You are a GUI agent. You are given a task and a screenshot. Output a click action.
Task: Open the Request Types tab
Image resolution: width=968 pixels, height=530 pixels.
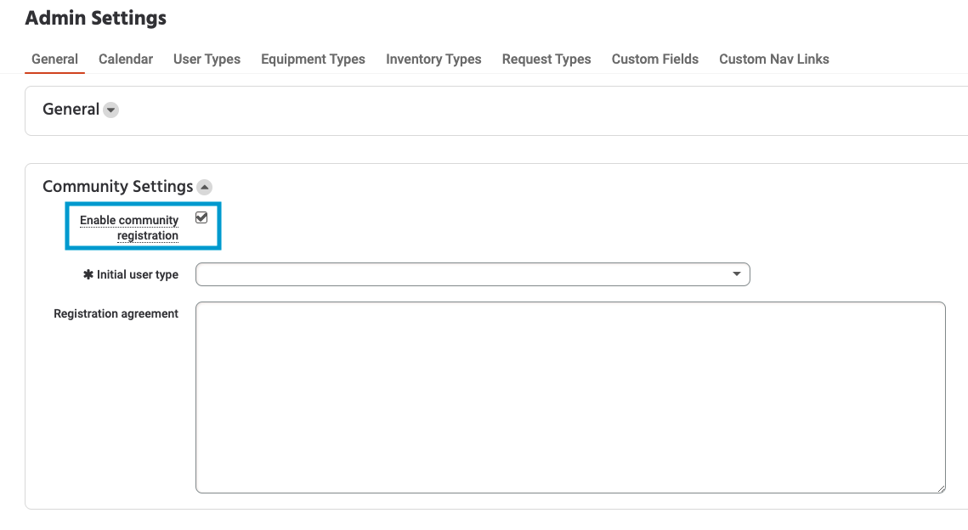(x=546, y=59)
